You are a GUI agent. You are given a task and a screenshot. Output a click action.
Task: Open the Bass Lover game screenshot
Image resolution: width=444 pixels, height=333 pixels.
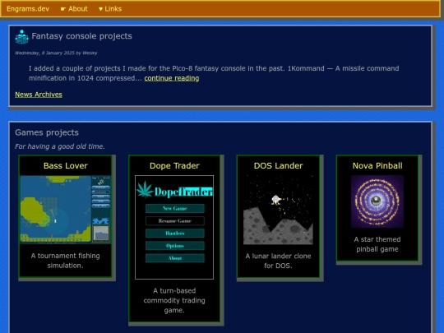click(65, 210)
